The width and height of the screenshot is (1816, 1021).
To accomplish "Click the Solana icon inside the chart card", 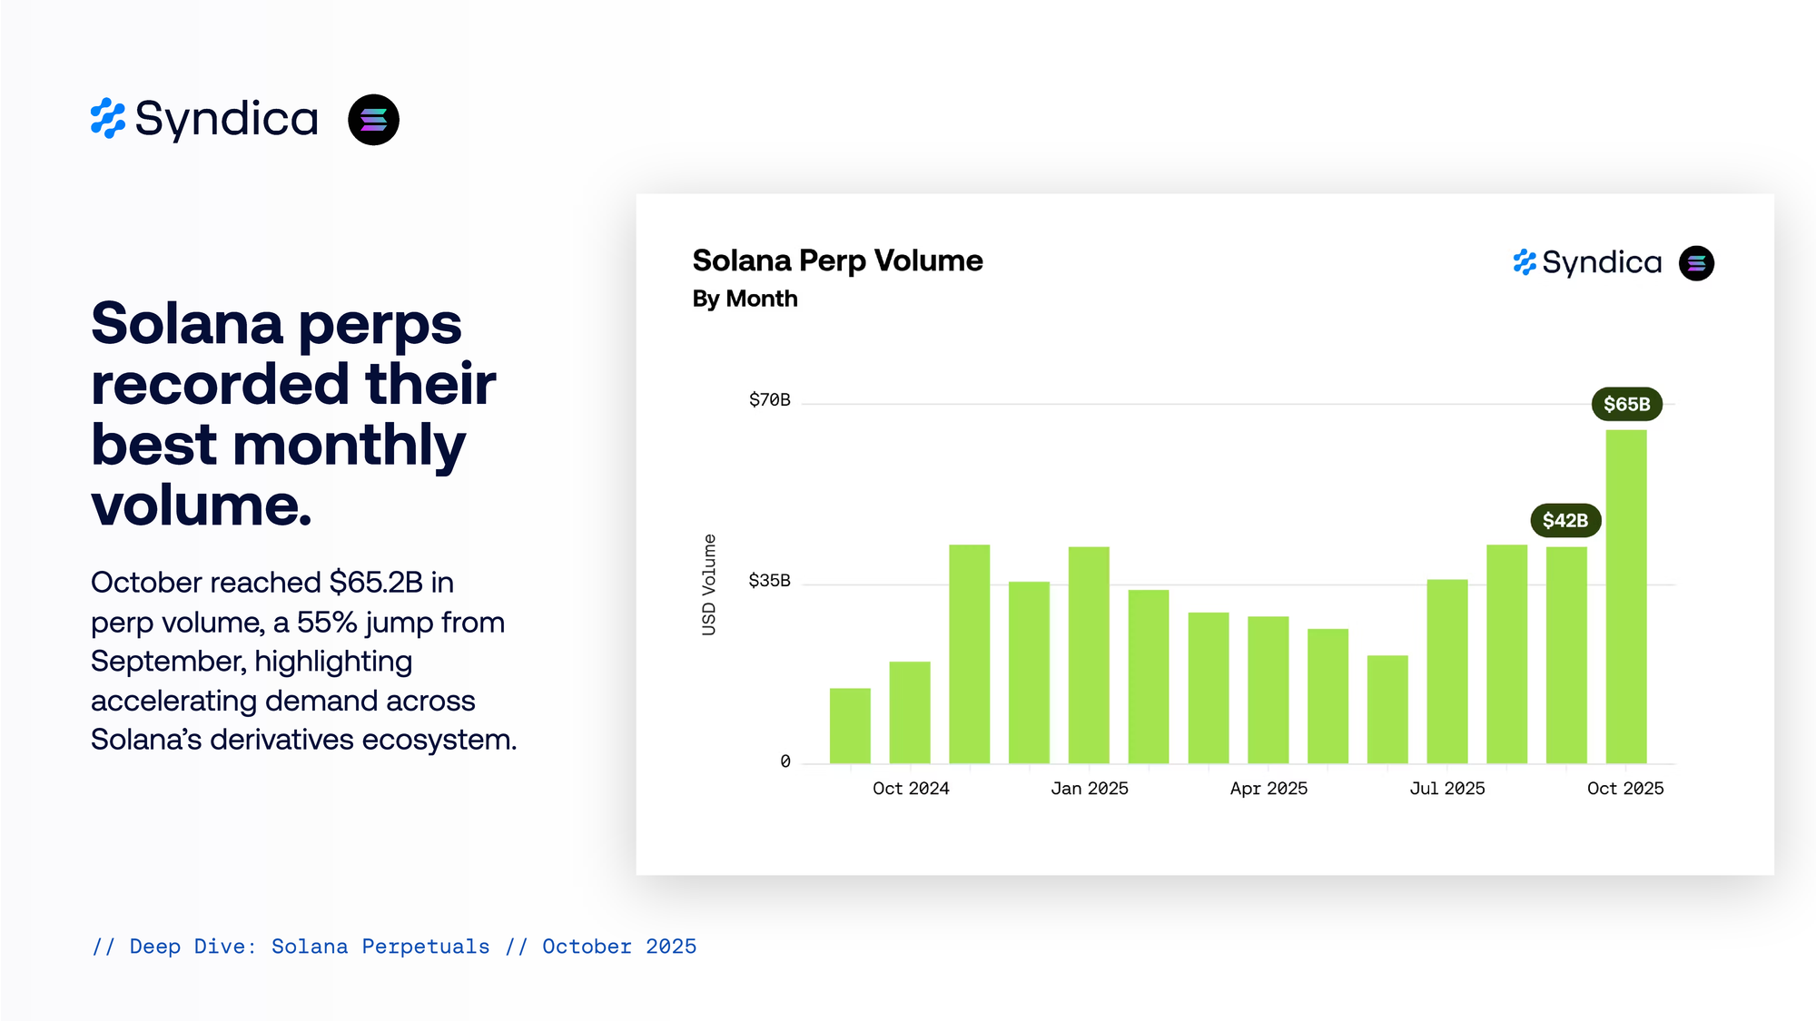I will coord(1695,263).
